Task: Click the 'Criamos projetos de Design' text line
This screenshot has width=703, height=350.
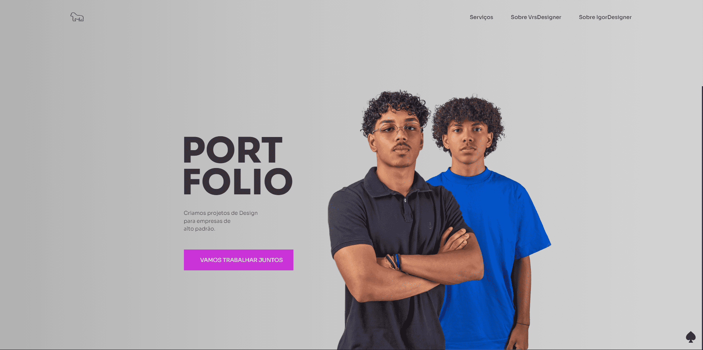Action: point(221,213)
